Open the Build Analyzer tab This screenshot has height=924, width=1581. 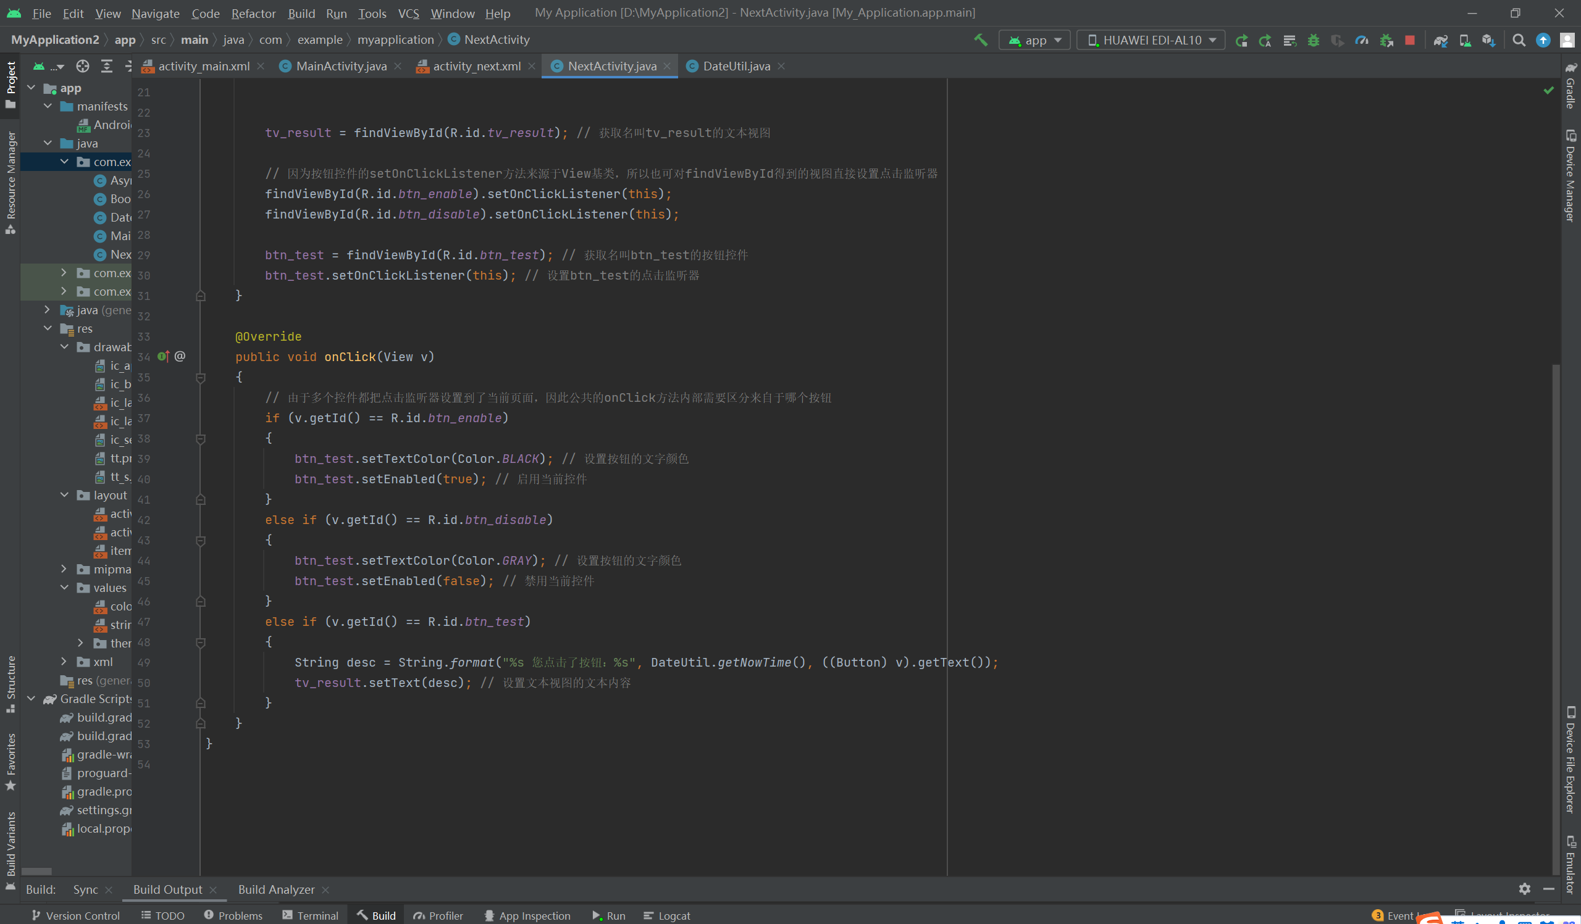click(x=276, y=889)
